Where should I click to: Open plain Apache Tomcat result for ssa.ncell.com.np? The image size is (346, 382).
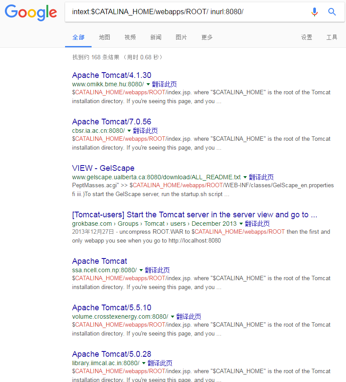(100, 261)
